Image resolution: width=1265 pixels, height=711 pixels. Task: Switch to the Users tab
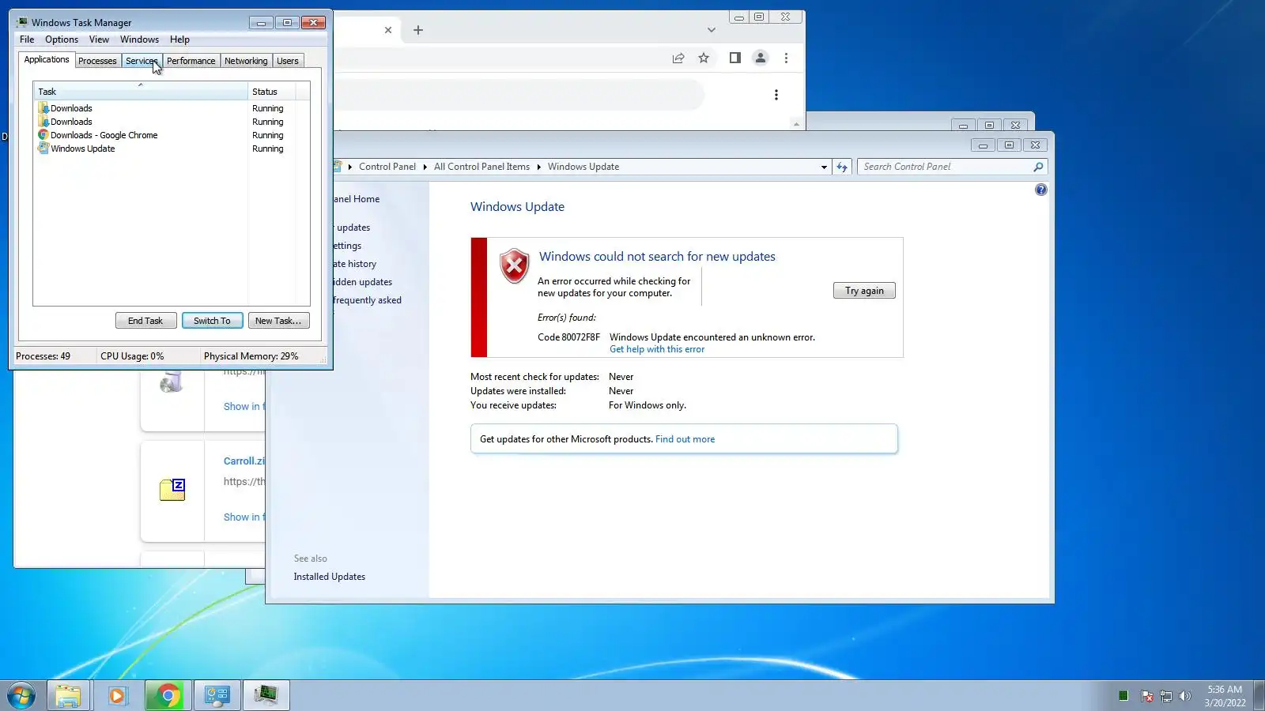pos(288,61)
